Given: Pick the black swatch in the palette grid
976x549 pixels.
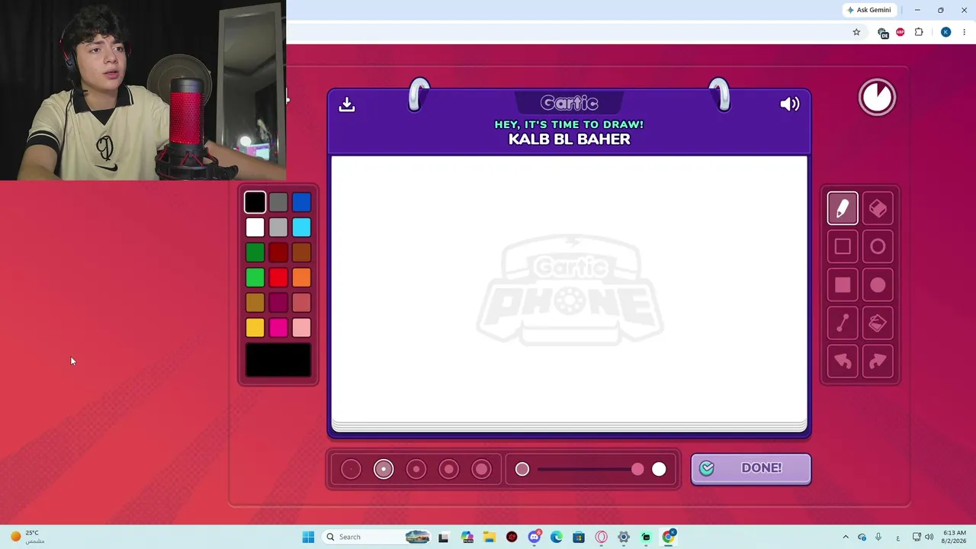Looking at the screenshot, I should click(x=255, y=202).
